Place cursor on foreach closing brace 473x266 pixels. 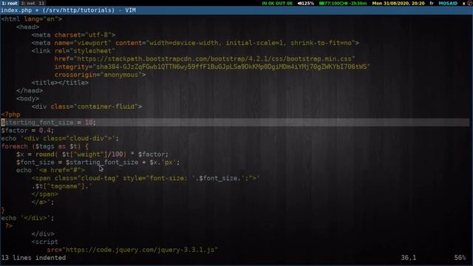click(x=3, y=210)
